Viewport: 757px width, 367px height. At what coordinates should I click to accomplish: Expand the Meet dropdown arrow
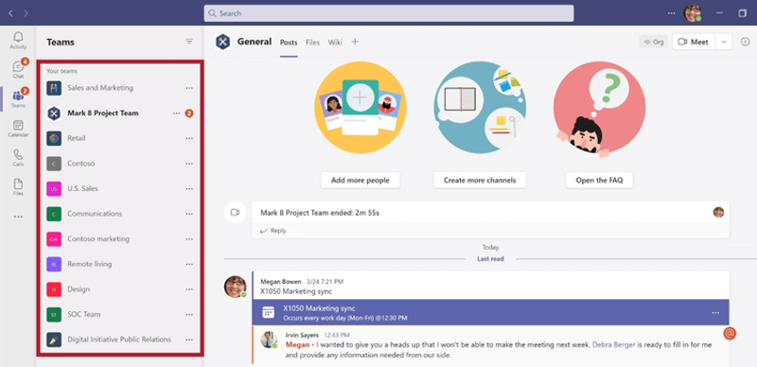click(x=724, y=42)
